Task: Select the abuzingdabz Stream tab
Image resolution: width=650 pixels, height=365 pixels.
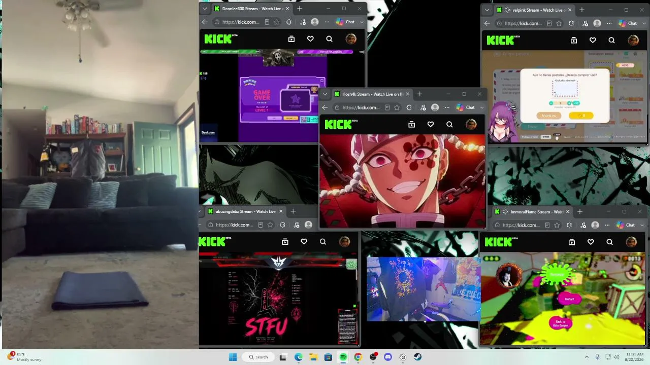Action: pos(245,211)
